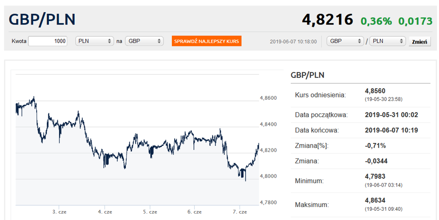Click the (19-05-31 09:40) maximum timestamp
This screenshot has height=220, width=439.
coord(384,209)
